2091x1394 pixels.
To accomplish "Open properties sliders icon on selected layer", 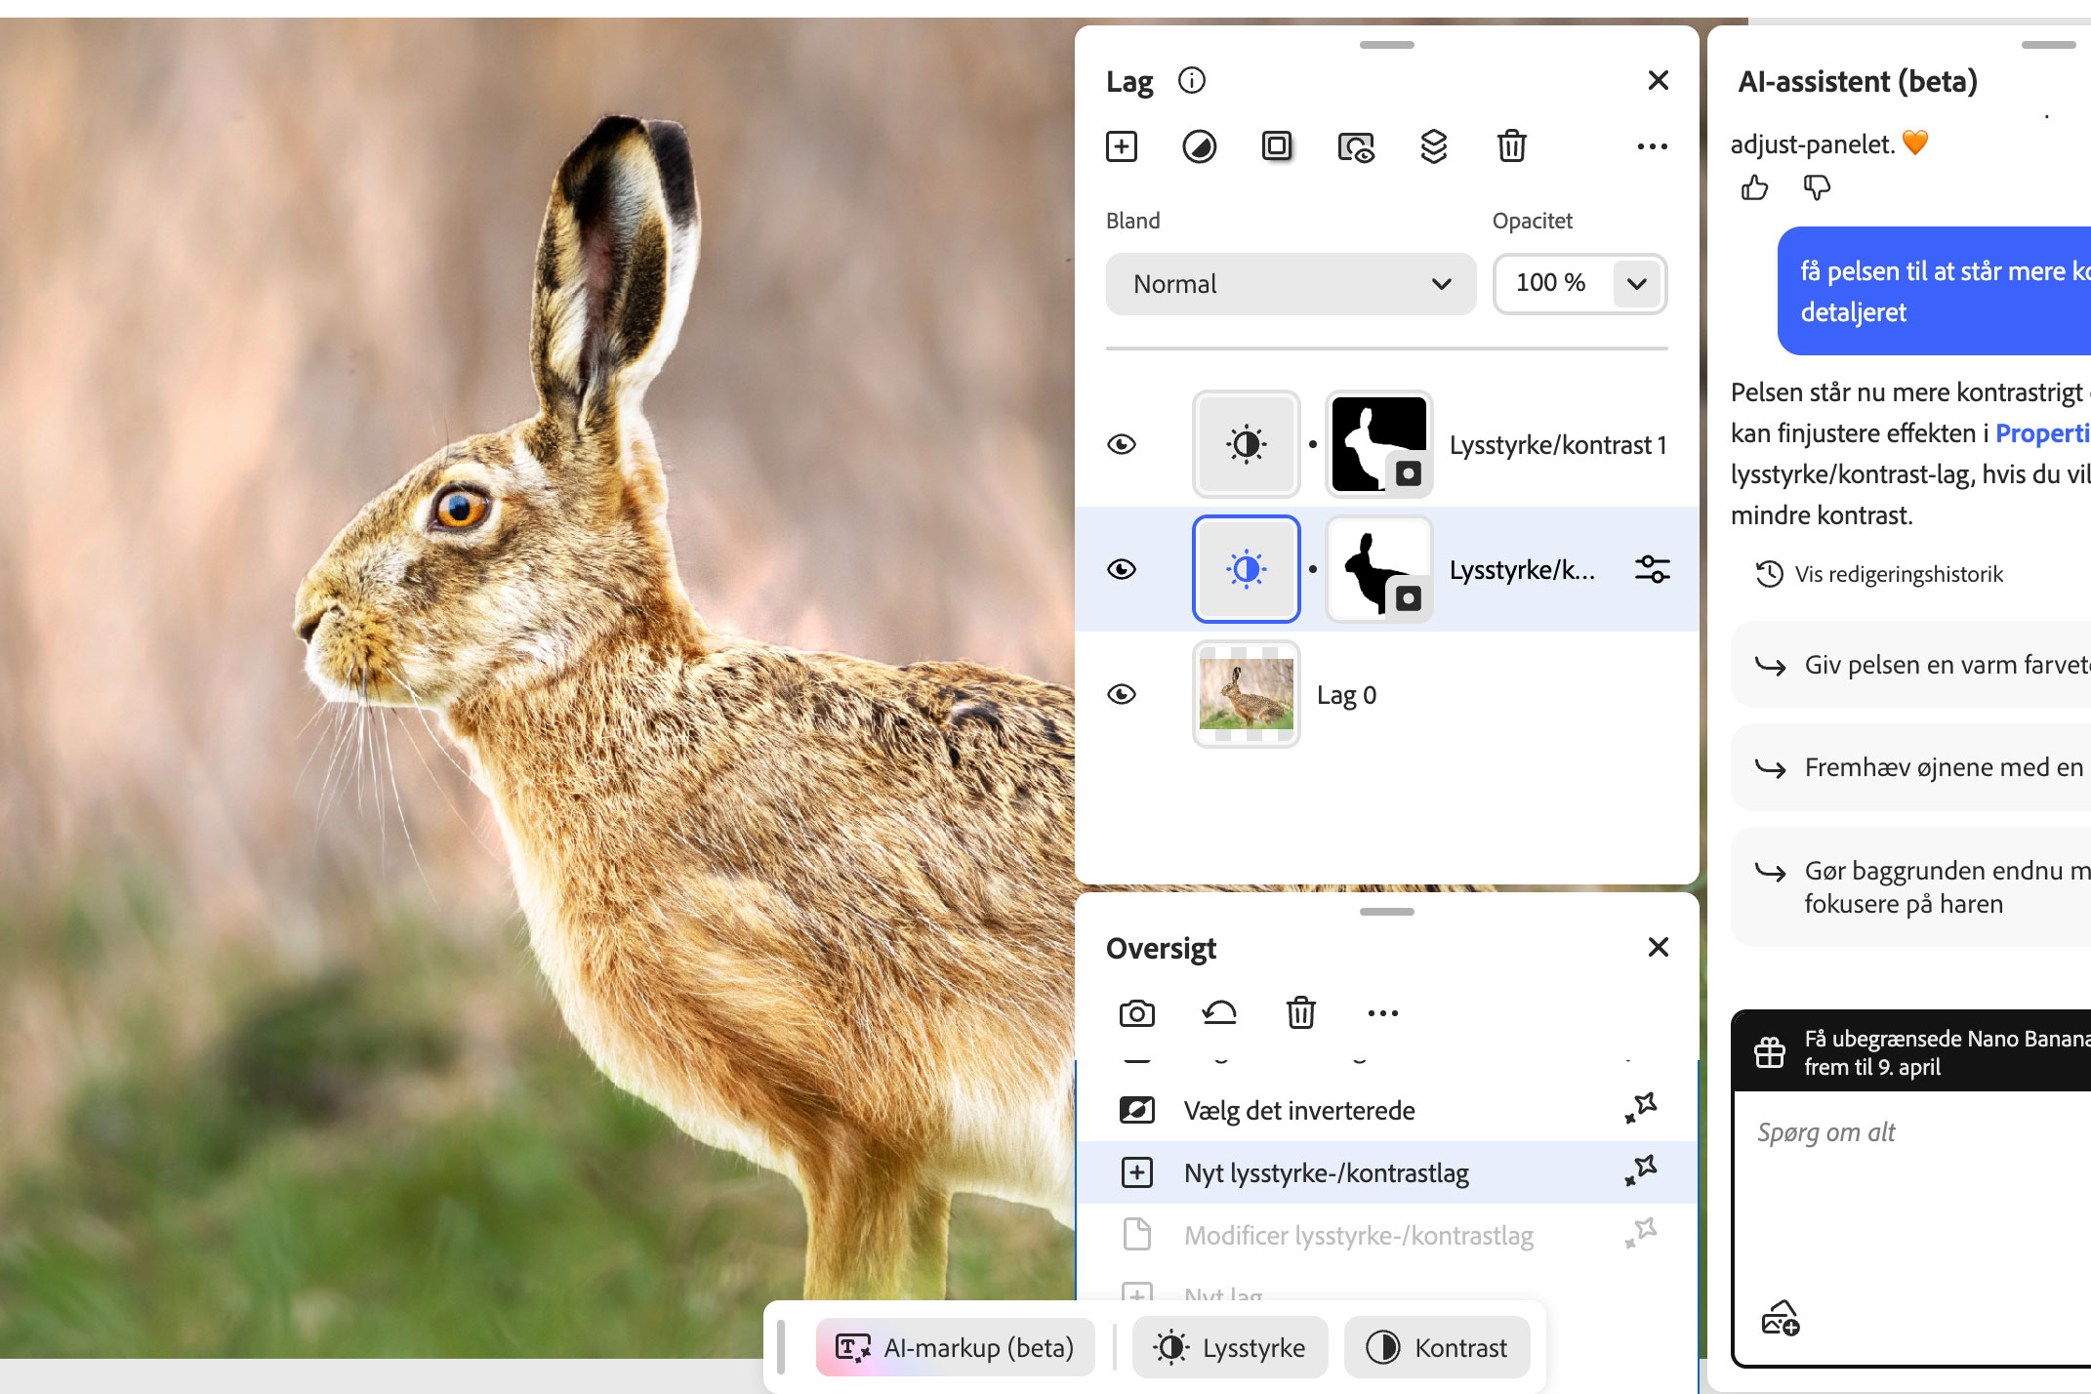I will coord(1652,569).
